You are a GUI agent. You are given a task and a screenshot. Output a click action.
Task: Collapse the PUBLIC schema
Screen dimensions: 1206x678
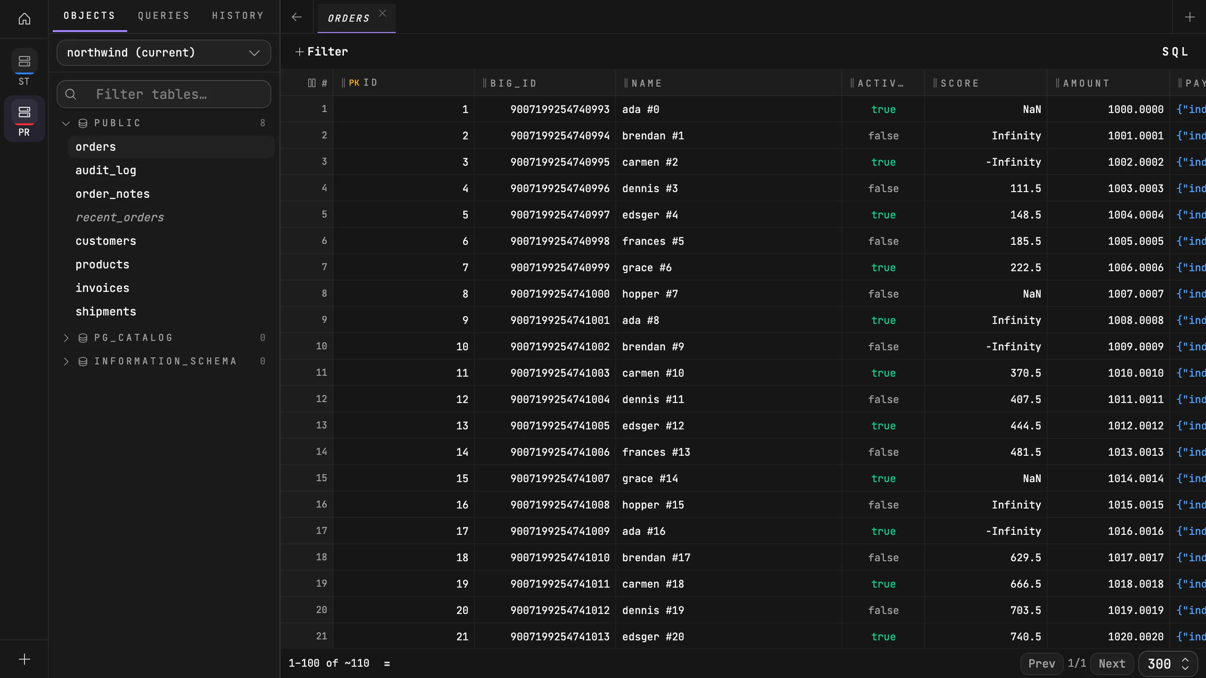click(66, 123)
